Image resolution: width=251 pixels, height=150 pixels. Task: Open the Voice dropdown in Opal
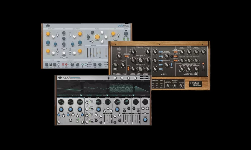(144, 79)
